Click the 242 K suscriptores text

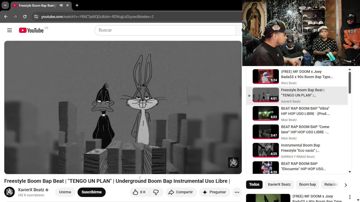(31, 195)
